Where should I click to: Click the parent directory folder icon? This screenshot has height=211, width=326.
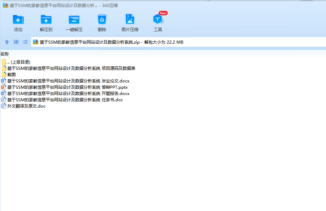(4, 62)
